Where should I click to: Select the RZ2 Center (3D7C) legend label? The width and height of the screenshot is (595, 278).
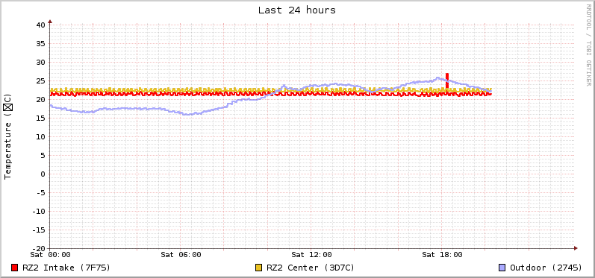(x=311, y=268)
